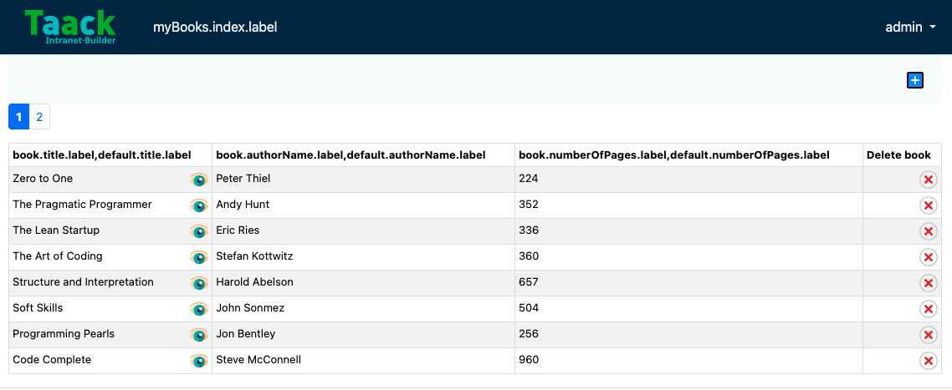Click the Taack Intranet-Builder logo

(70, 27)
